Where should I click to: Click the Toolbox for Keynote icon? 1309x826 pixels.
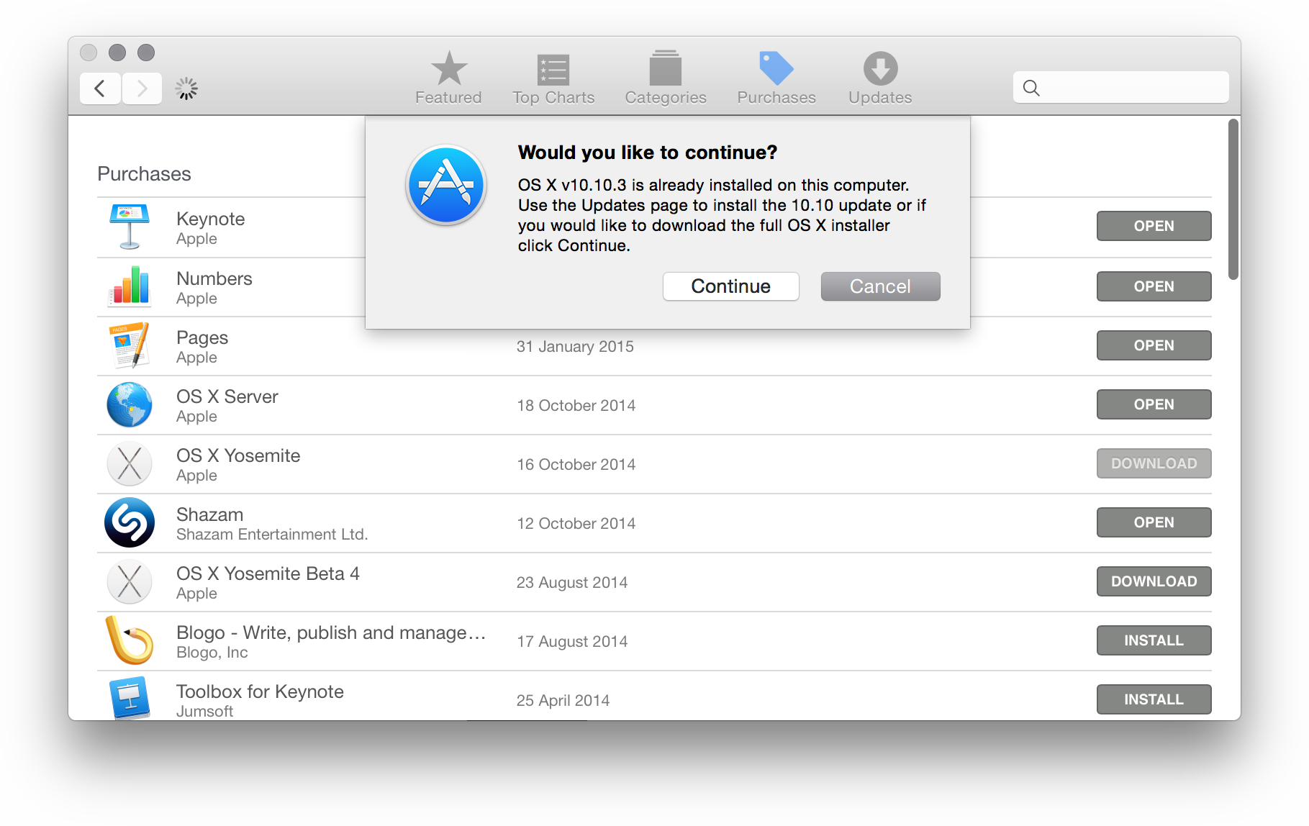pyautogui.click(x=130, y=698)
